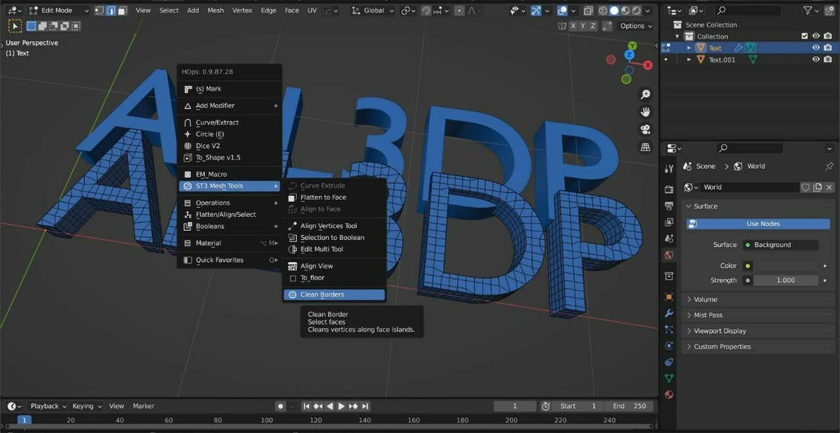Toggle proportional editing circle icon
The image size is (840, 433).
460,10
